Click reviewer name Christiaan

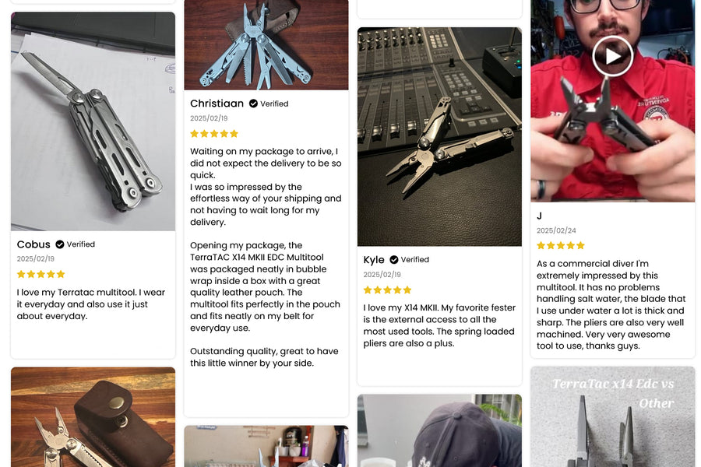point(217,104)
